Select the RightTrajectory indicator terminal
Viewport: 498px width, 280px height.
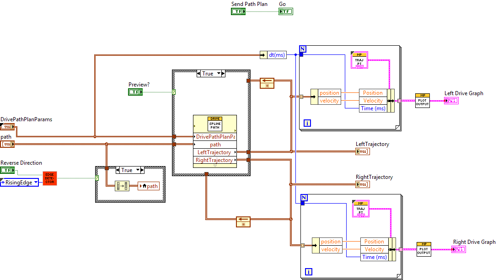(362, 184)
